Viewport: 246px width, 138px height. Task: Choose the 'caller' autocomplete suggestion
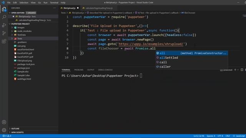click(192, 67)
